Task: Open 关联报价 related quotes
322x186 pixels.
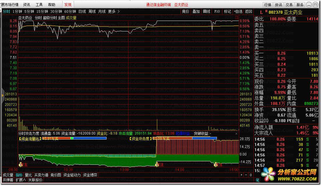Action: pos(35,180)
